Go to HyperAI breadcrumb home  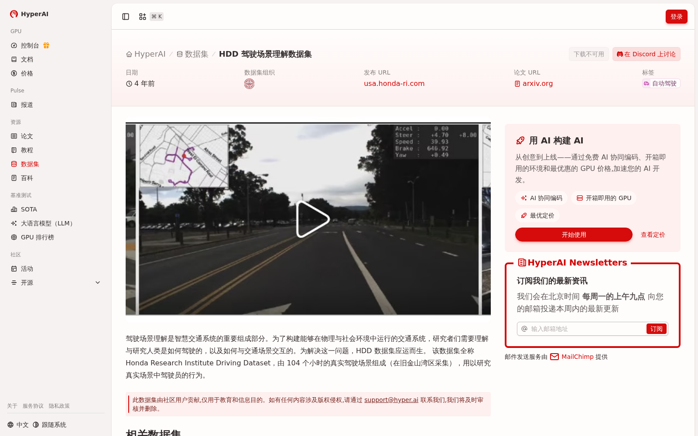tap(146, 54)
